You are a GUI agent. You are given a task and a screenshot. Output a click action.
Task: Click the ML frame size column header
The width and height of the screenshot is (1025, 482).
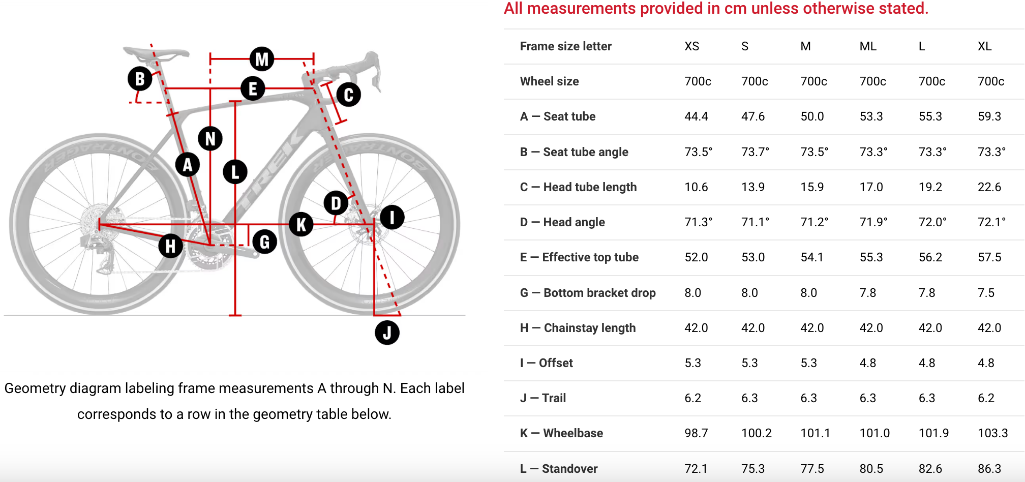click(868, 46)
